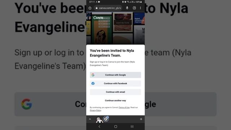The width and height of the screenshot is (231, 130).
Task: Choose Continue with Google
Action: coord(115,75)
